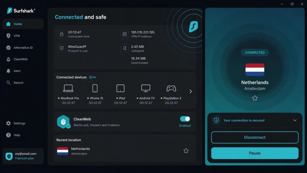Image resolution: width=307 pixels, height=173 pixels.
Task: Click the Recent location Netherlands Amsterdam row
Action: point(125,151)
